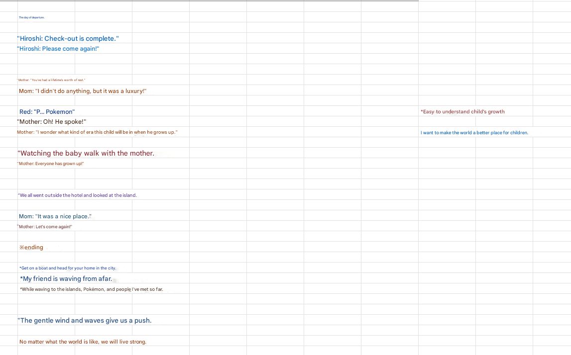Viewport: 571px width, 355px height.
Task: Click the "※ending" cell
Action: point(31,247)
